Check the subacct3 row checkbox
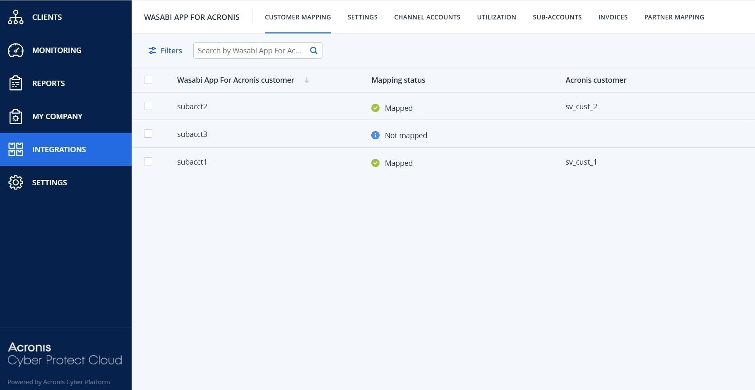The image size is (755, 390). click(148, 134)
